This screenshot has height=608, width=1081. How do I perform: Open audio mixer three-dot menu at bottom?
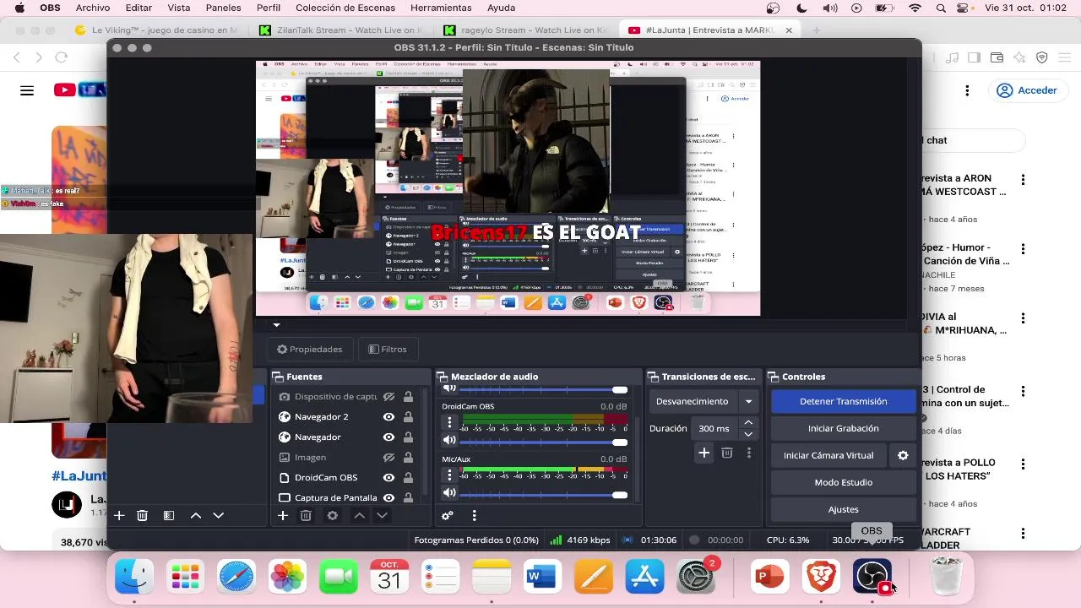[474, 515]
